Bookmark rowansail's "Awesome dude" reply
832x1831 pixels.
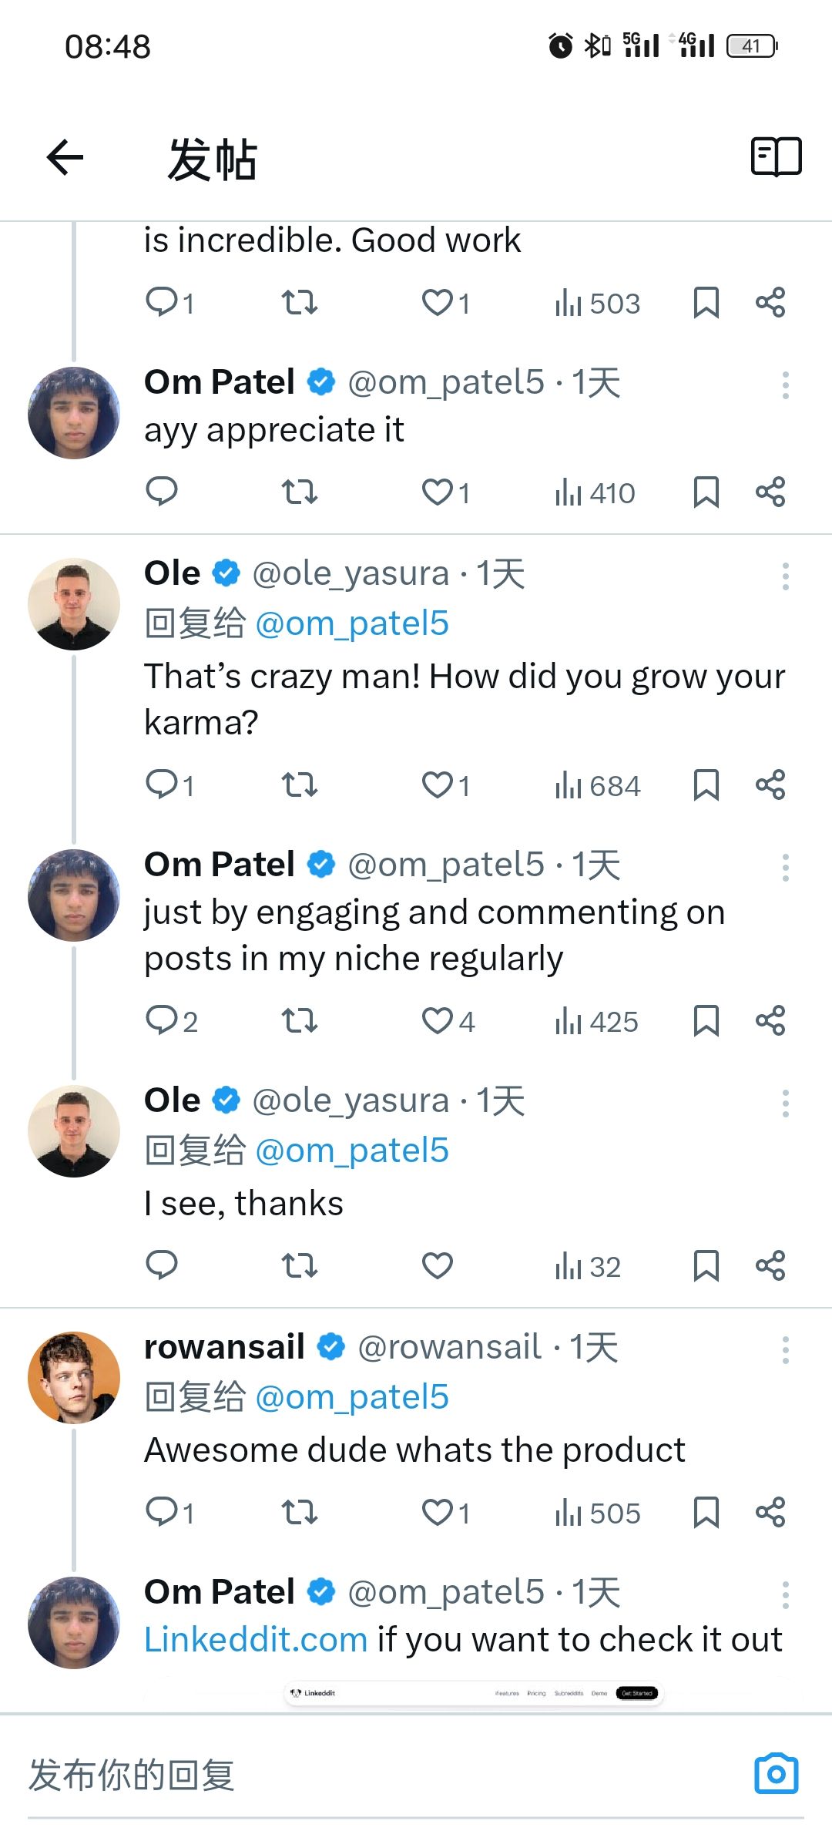pos(706,1512)
